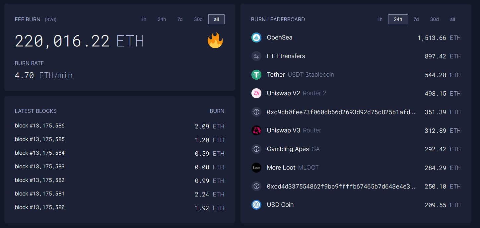Click the 292.42 ETH amount
This screenshot has width=480, height=228.
tap(443, 149)
